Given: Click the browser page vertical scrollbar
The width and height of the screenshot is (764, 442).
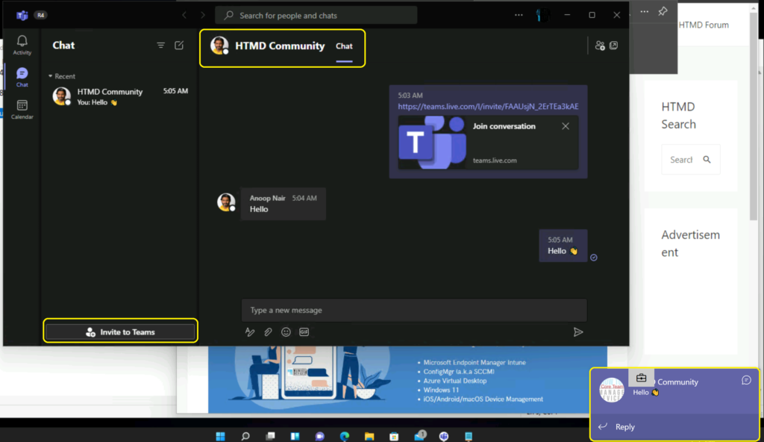Looking at the screenshot, I should (x=754, y=117).
